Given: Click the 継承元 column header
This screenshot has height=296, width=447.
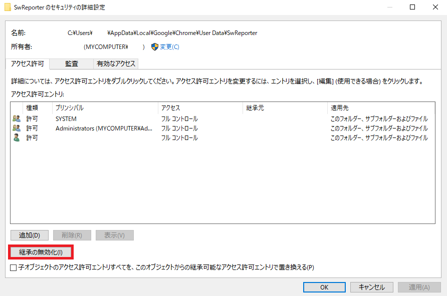Looking at the screenshot, I should coord(285,108).
